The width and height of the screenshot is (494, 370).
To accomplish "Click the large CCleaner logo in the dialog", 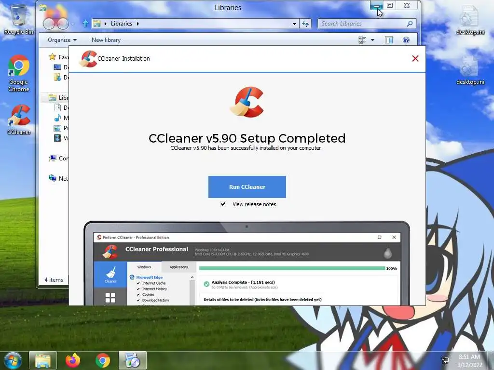I will [247, 102].
